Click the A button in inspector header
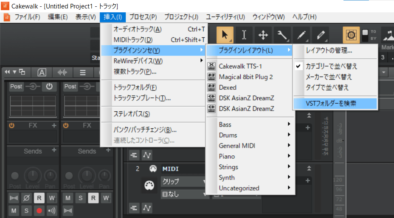The image size is (394, 218). (42, 72)
